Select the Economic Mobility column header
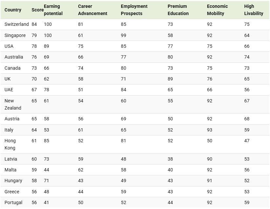Image resolution: width=270 pixels, height=209 pixels. pyautogui.click(x=217, y=10)
